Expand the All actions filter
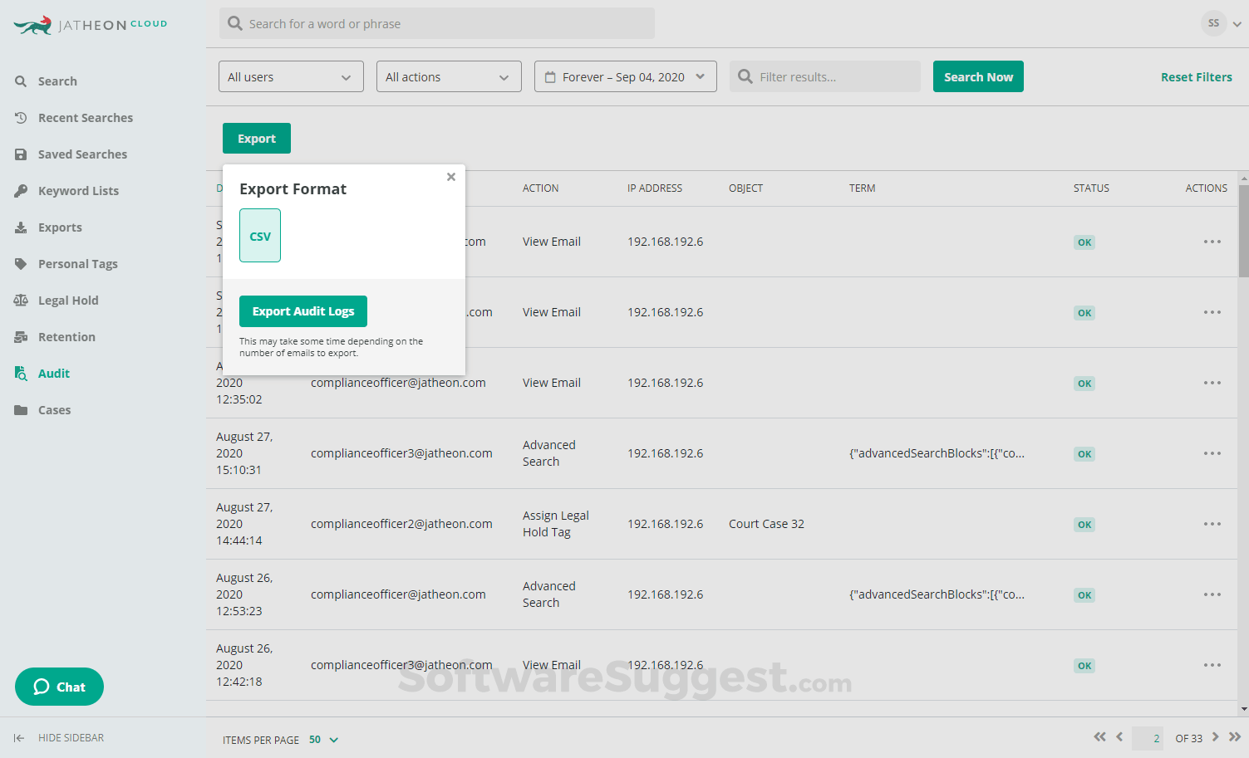 coord(448,76)
